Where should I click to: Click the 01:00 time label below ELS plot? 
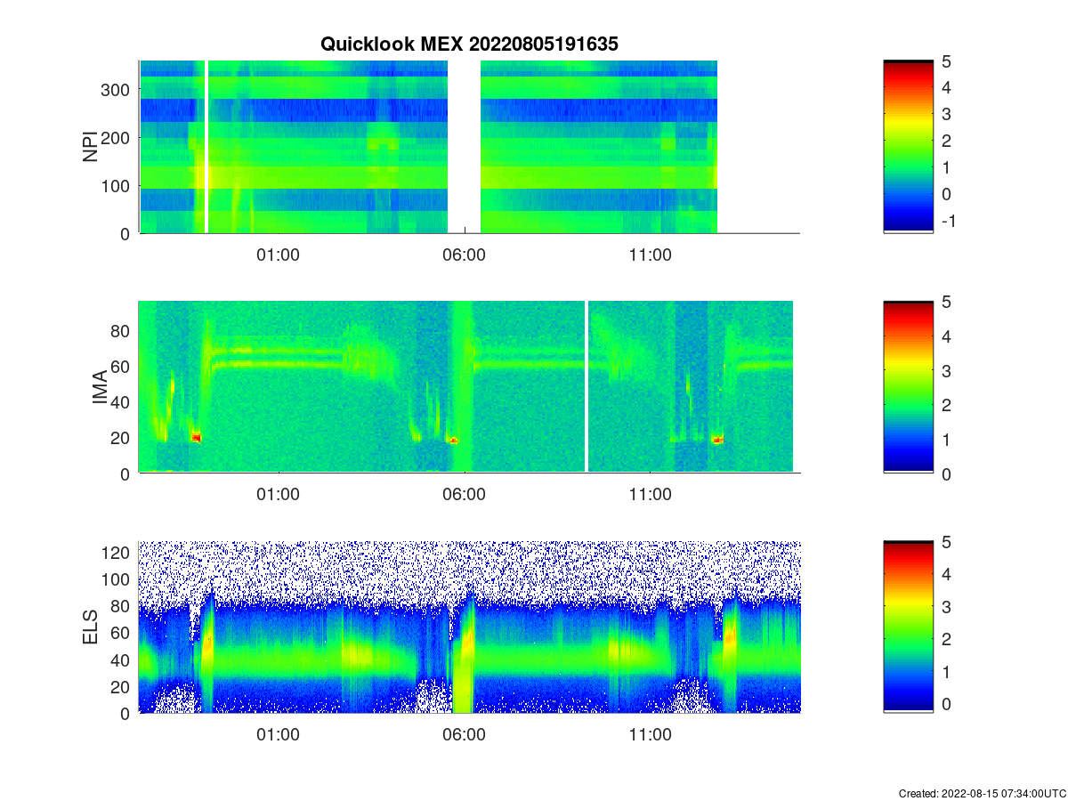point(279,734)
